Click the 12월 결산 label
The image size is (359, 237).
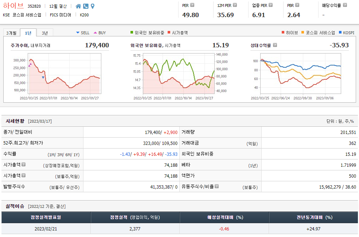(x=58, y=6)
